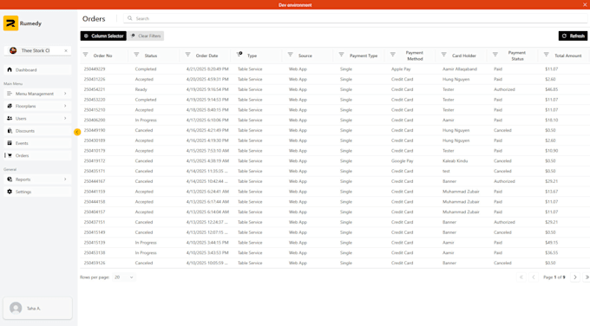Open the Settings menu item

coord(37,192)
